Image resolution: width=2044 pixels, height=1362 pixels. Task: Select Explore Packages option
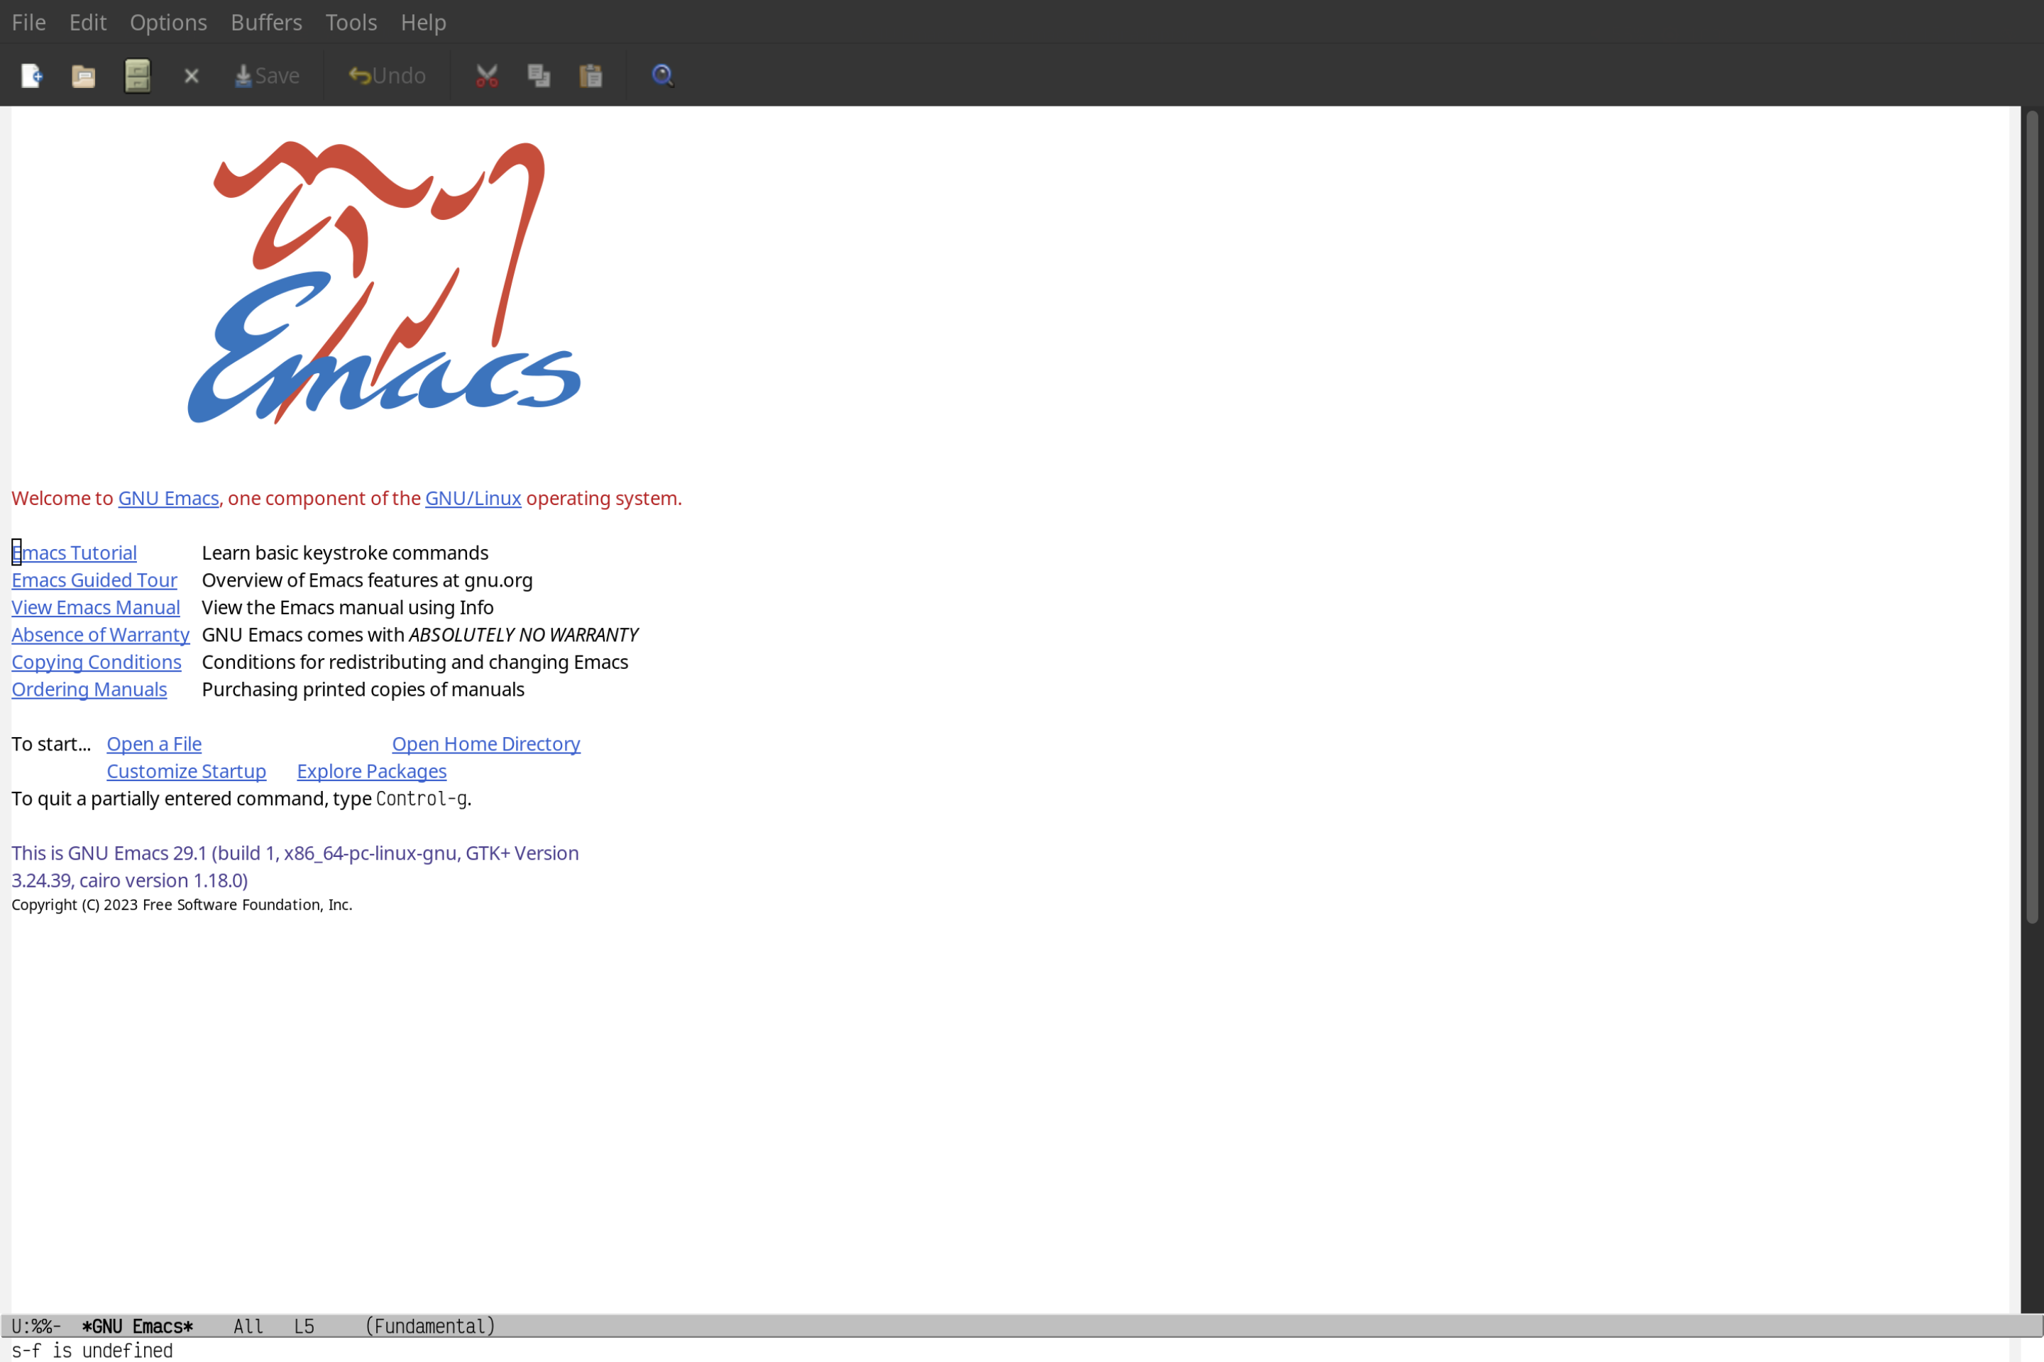pyautogui.click(x=371, y=770)
